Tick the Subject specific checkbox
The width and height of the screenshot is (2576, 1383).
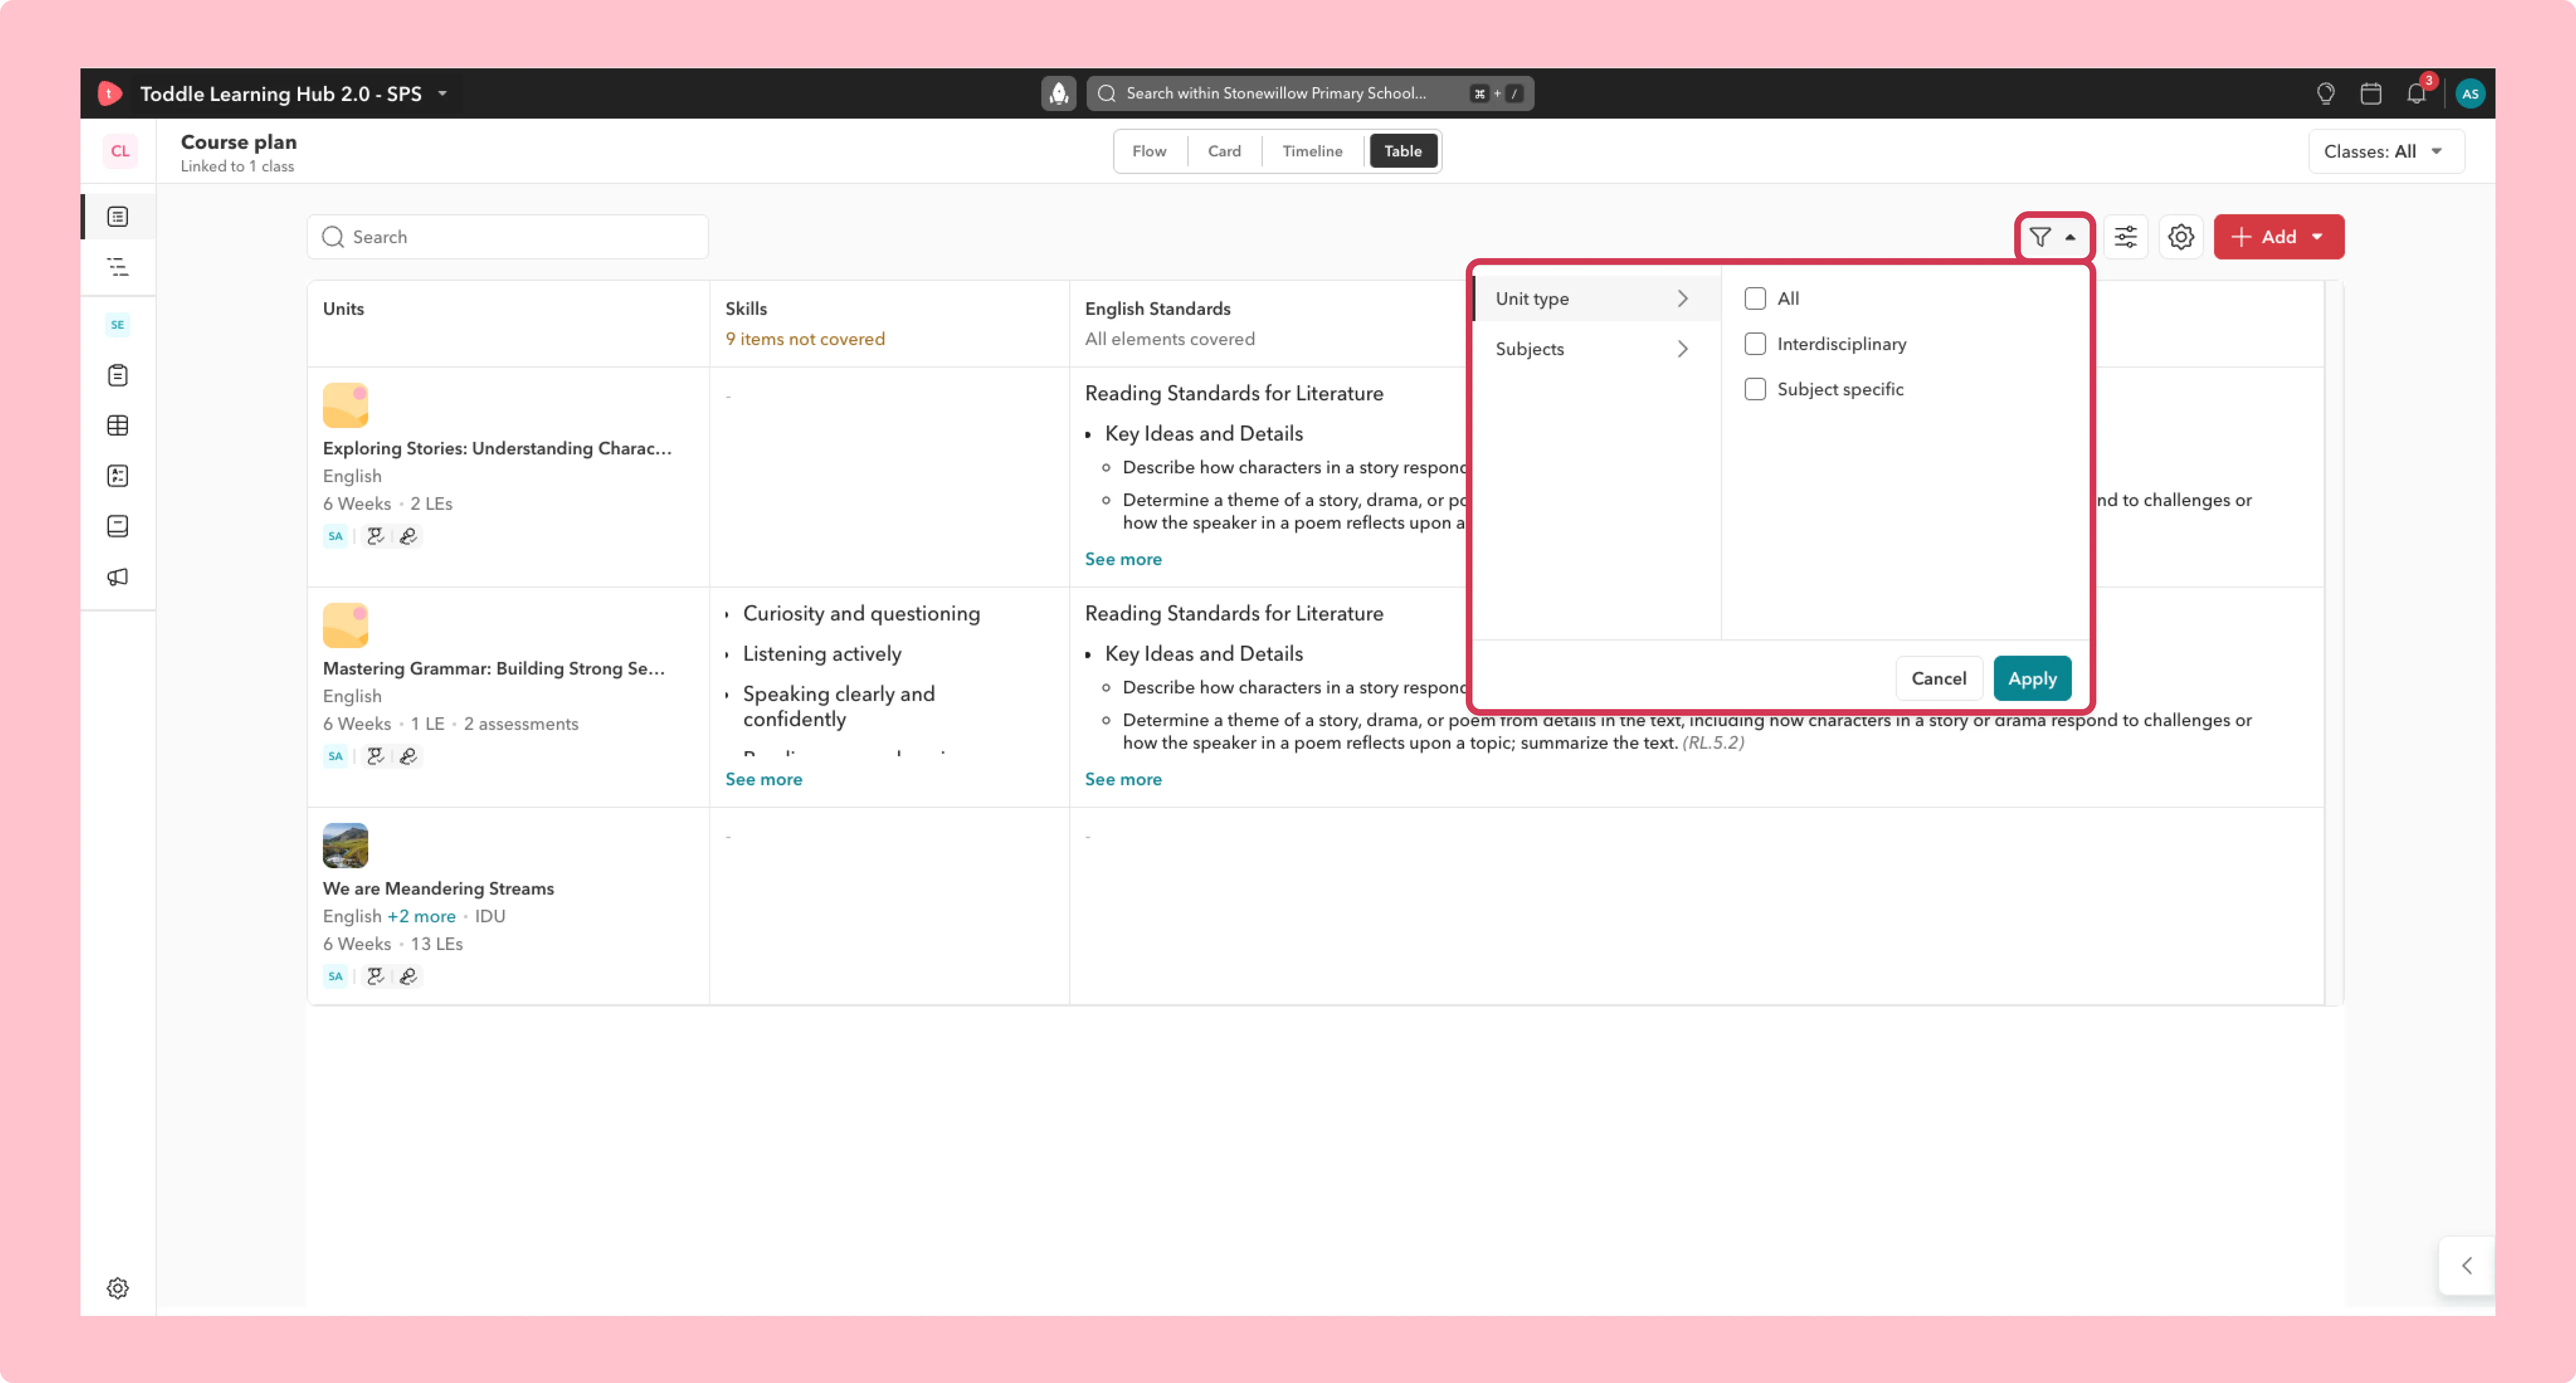point(1755,390)
